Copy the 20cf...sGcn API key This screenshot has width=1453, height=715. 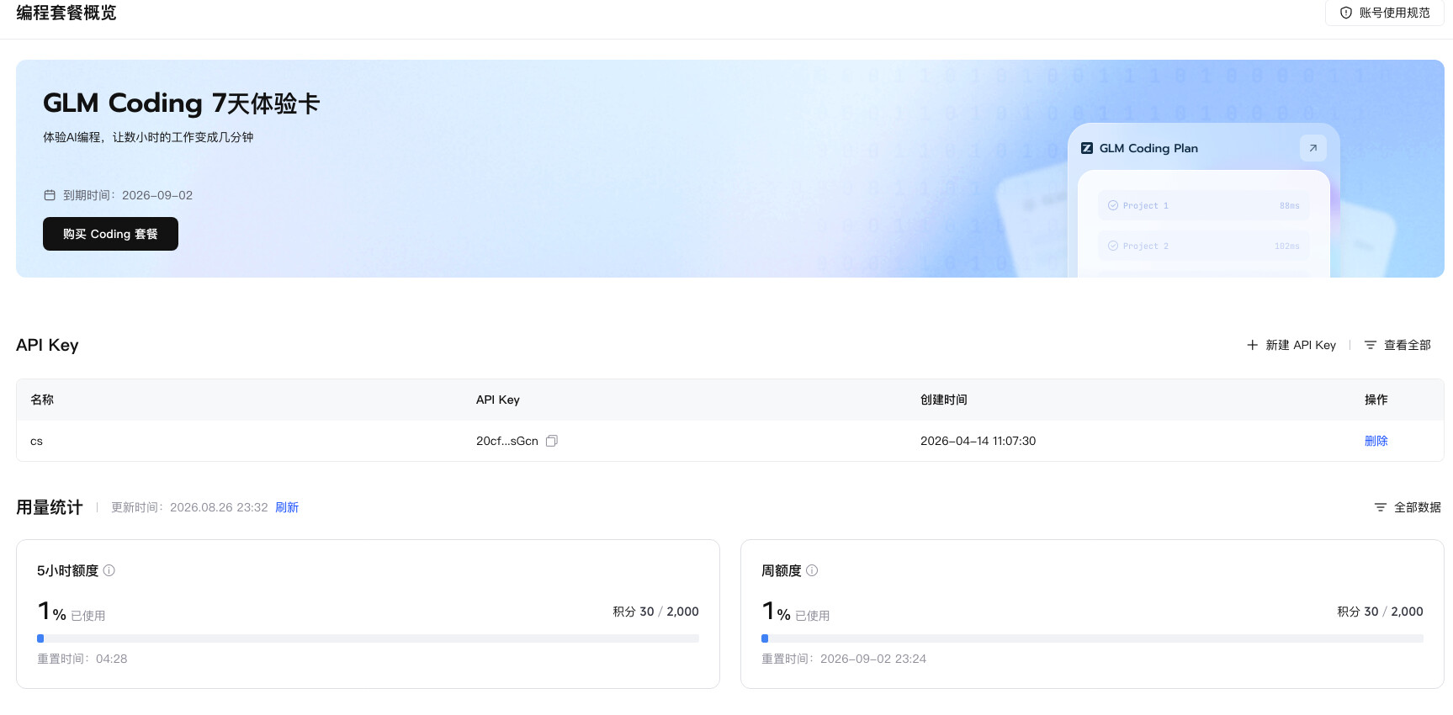pyautogui.click(x=552, y=441)
